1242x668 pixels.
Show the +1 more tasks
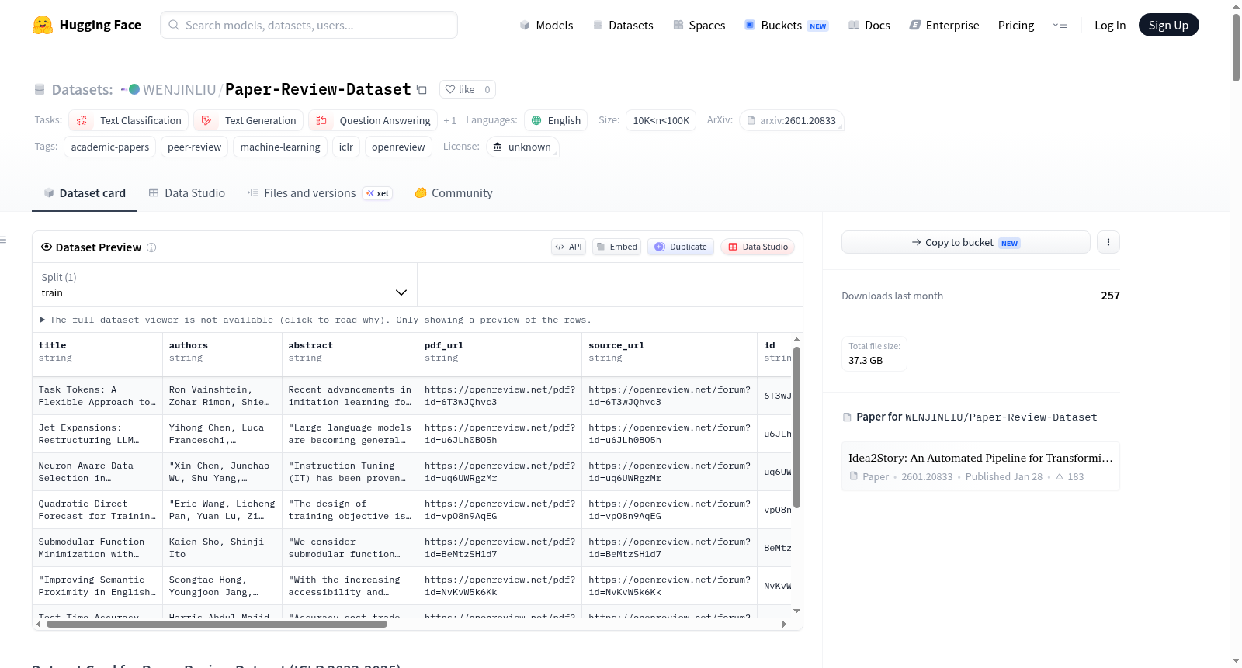click(x=449, y=121)
